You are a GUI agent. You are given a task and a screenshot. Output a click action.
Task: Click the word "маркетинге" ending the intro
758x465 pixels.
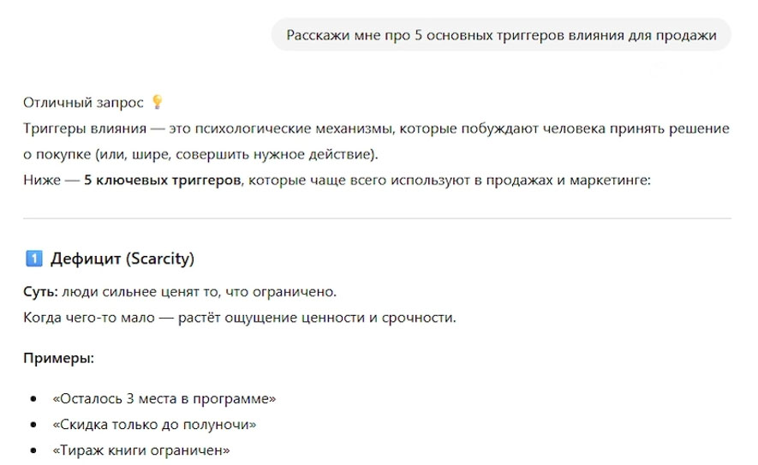(x=613, y=182)
